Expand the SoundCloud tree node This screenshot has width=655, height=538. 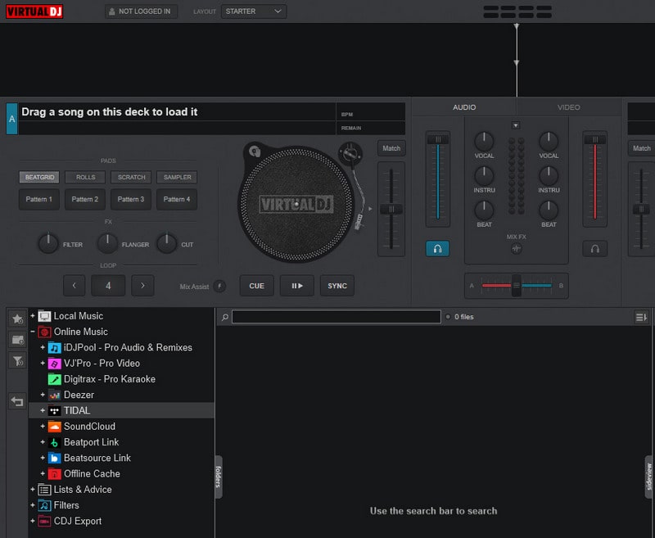click(43, 427)
